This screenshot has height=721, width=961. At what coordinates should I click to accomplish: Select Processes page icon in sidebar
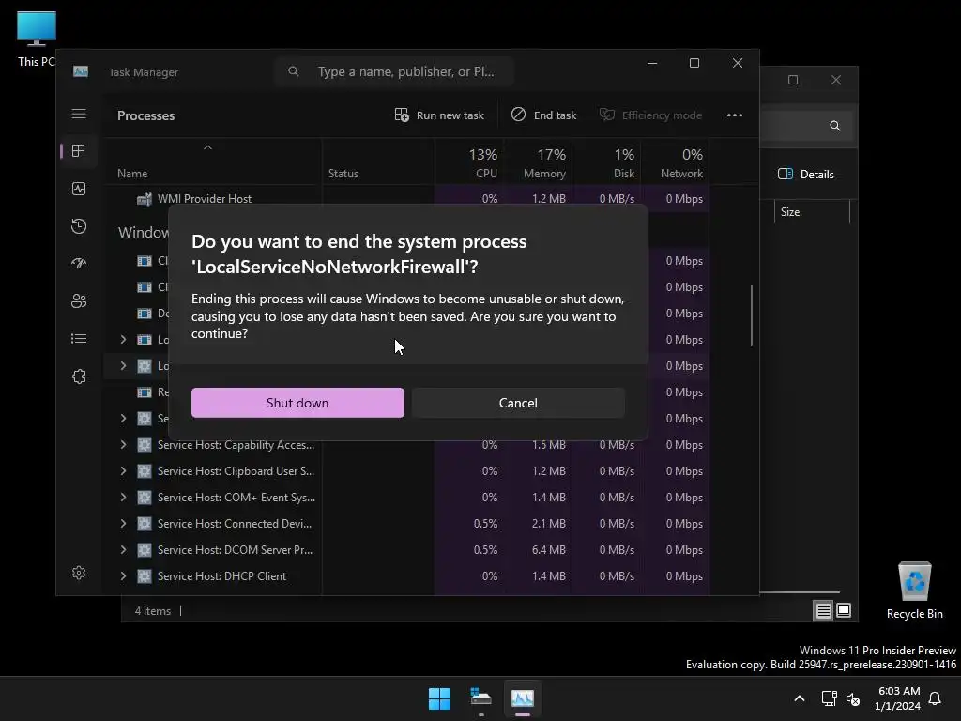(x=79, y=151)
